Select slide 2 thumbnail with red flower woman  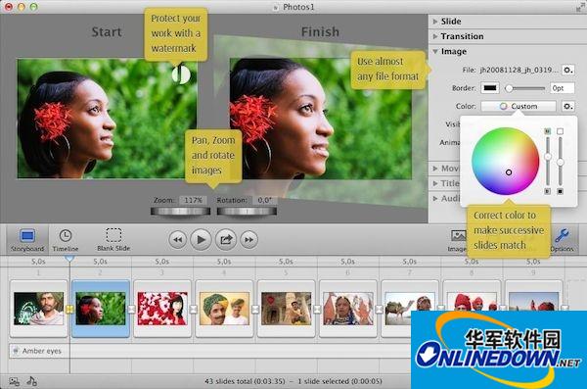(x=101, y=309)
